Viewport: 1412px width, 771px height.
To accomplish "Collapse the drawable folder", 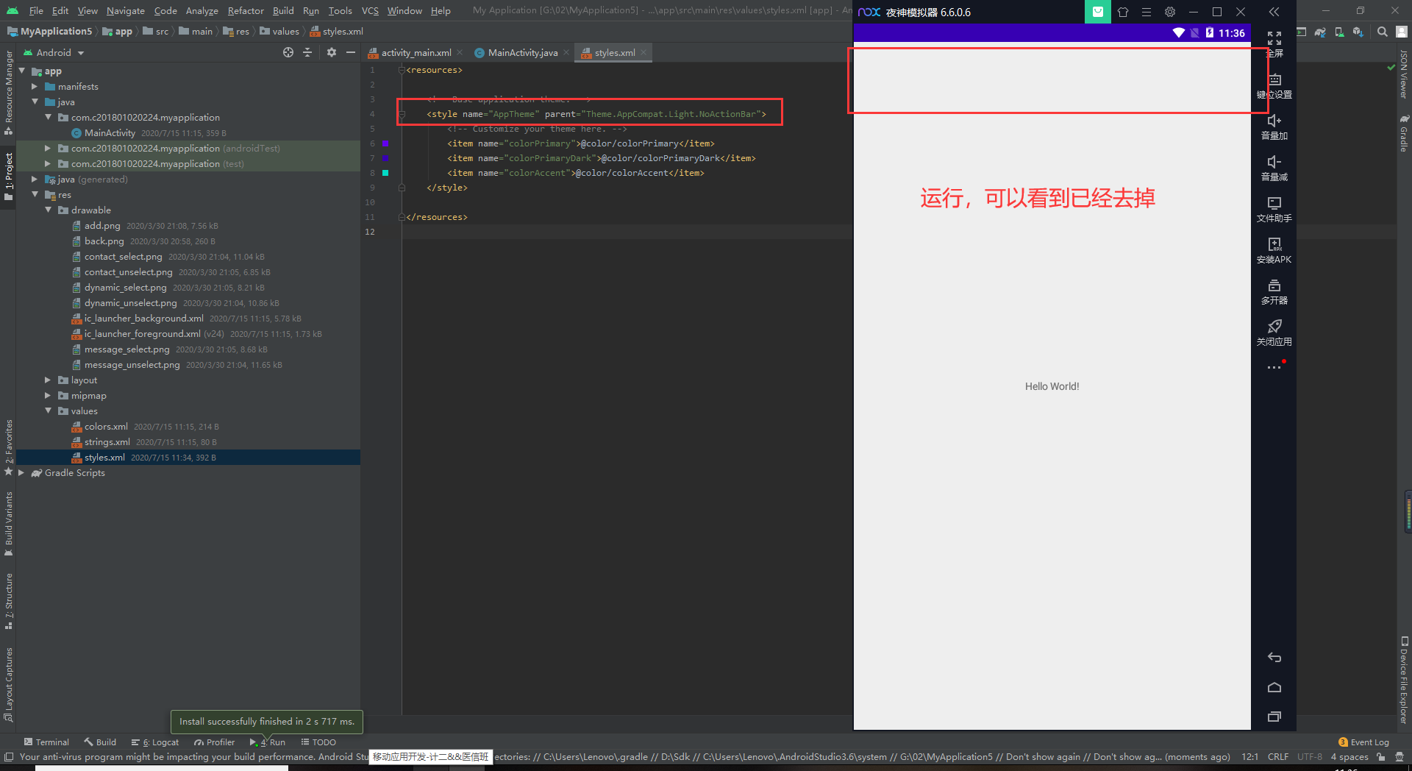I will click(48, 210).
